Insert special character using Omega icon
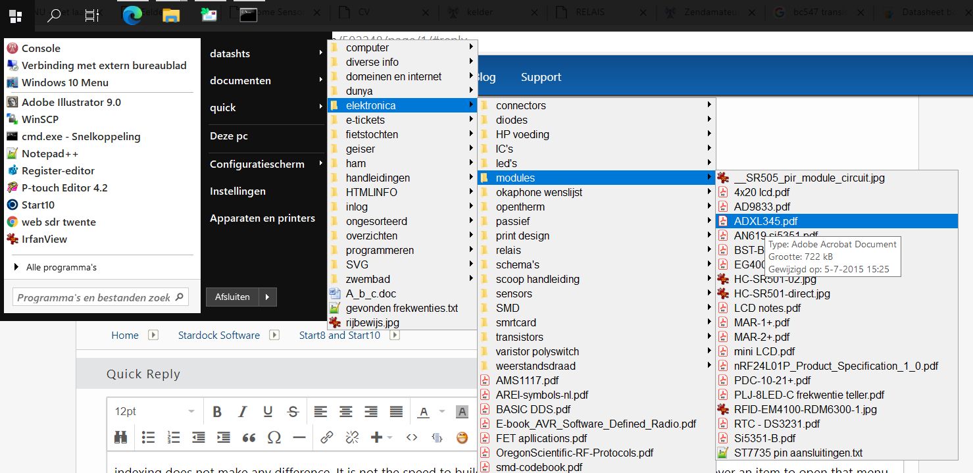Image resolution: width=973 pixels, height=473 pixels. pos(274,437)
